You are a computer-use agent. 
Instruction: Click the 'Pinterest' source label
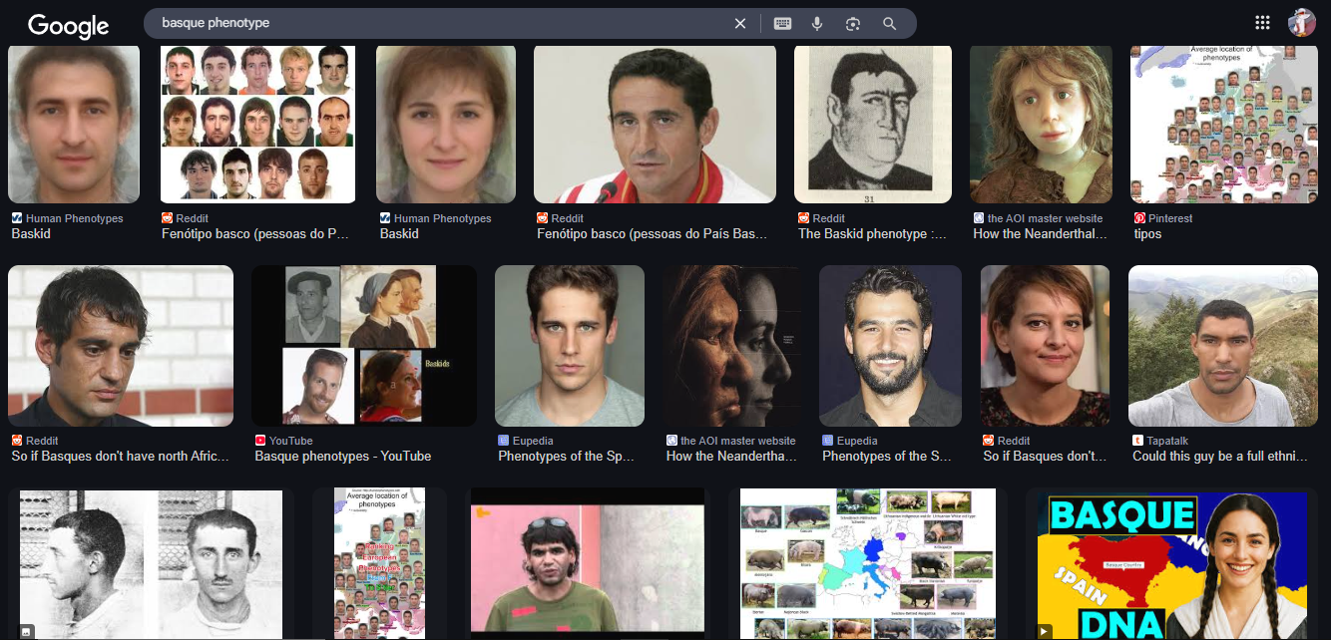tap(1170, 218)
